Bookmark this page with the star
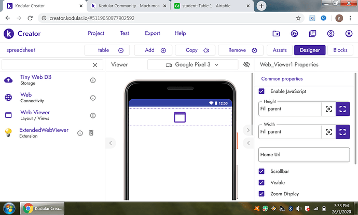Image resolution: width=358 pixels, height=215 pixels. (298, 18)
